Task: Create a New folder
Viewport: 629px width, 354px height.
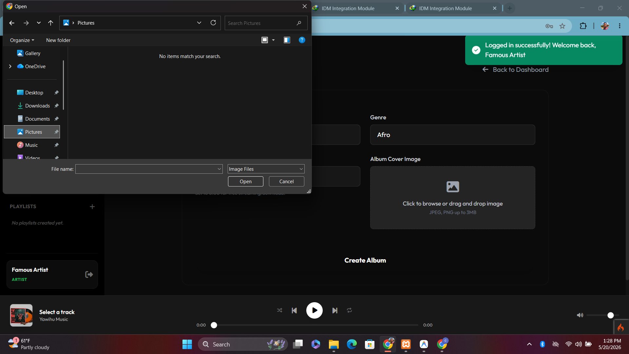Action: (58, 40)
